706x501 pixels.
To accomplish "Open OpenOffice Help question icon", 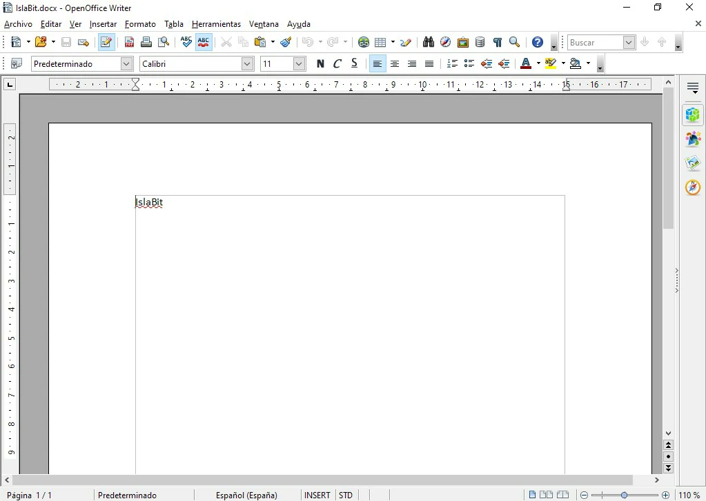I will [537, 42].
